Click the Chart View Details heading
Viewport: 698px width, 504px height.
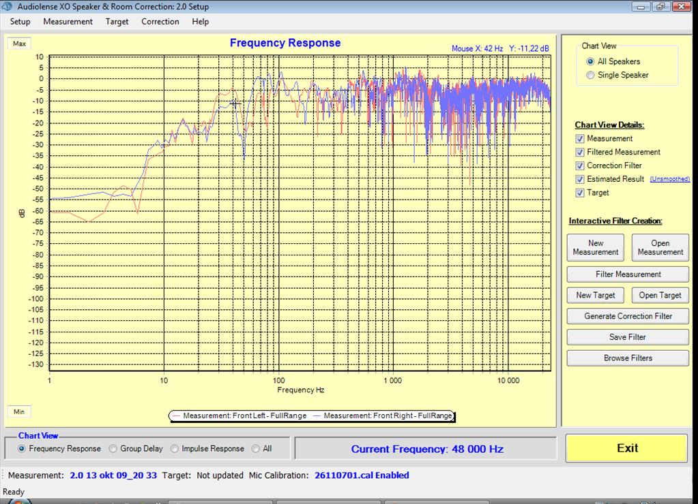(x=609, y=125)
